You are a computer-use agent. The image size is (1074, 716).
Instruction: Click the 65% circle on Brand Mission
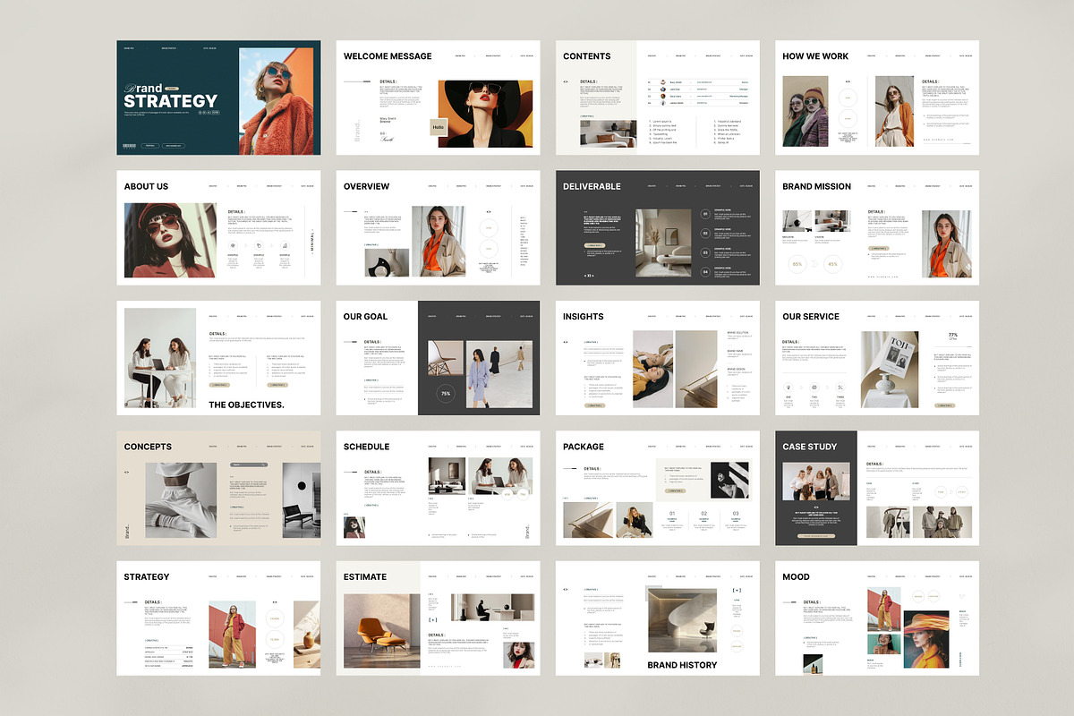point(797,264)
